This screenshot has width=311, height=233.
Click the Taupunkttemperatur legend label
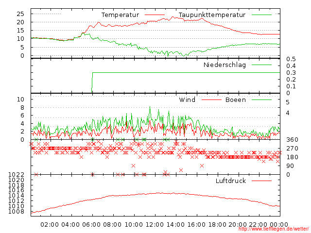(212, 15)
